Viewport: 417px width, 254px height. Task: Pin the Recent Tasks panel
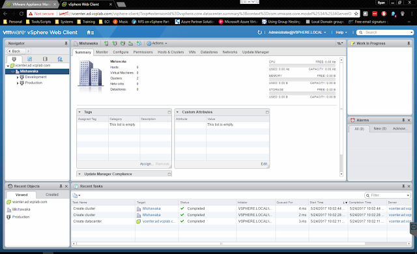pos(403,186)
